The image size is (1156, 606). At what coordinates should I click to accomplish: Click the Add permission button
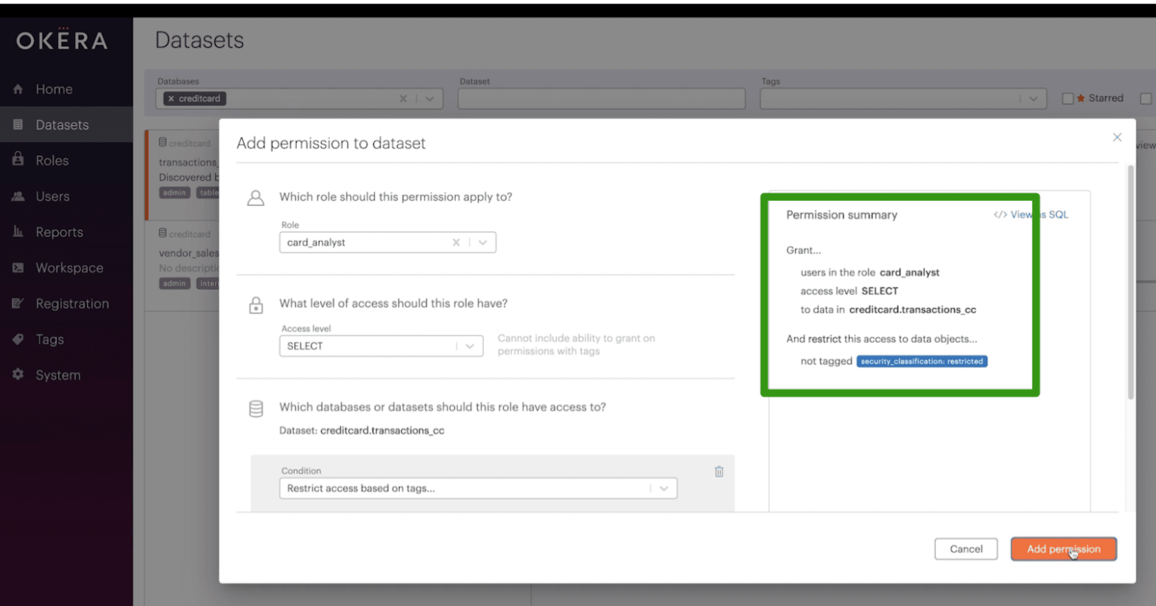pyautogui.click(x=1063, y=549)
